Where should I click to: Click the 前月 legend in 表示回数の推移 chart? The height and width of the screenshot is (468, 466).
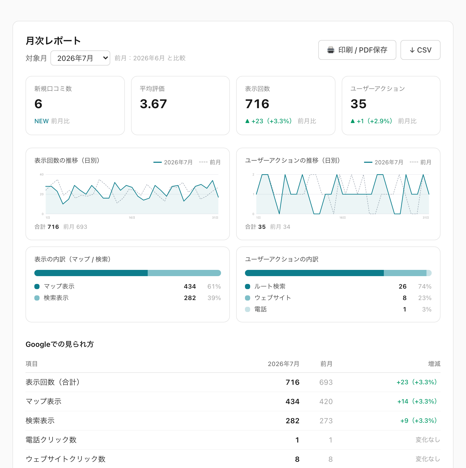pyautogui.click(x=210, y=162)
